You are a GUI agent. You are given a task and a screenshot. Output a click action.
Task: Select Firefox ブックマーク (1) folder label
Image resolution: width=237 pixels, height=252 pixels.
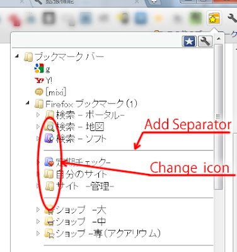click(91, 104)
